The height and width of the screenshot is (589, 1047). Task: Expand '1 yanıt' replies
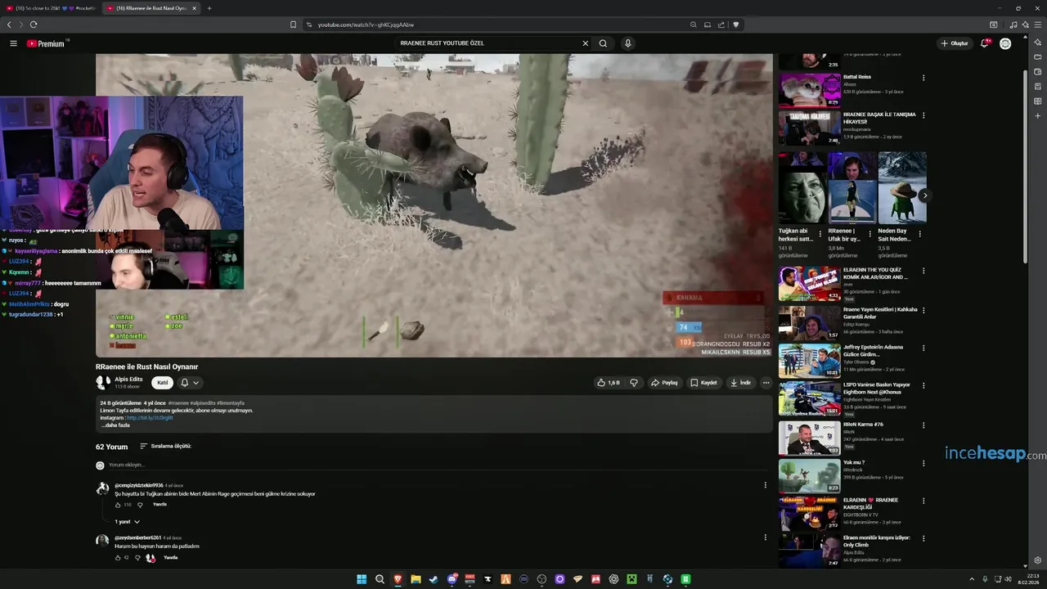pos(127,522)
